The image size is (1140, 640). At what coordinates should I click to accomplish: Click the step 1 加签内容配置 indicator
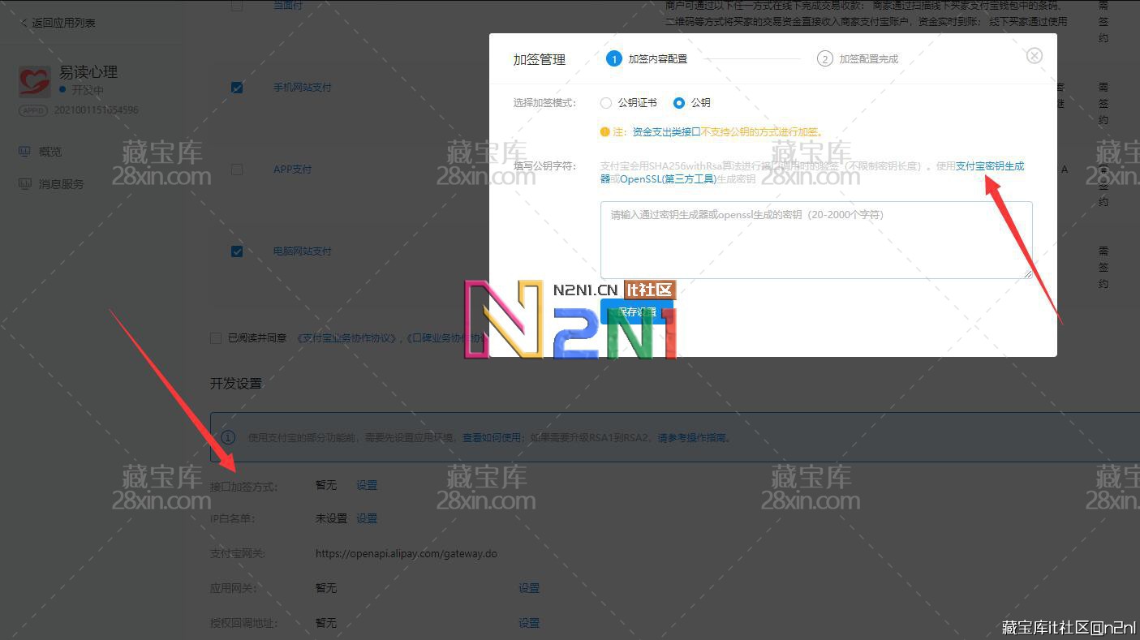614,59
